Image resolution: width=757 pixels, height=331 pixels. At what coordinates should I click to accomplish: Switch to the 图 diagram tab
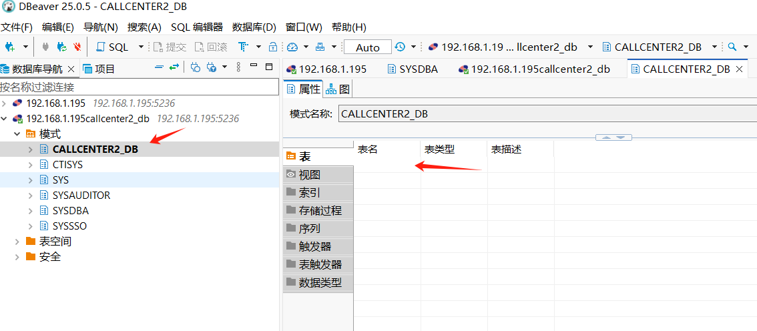[338, 89]
